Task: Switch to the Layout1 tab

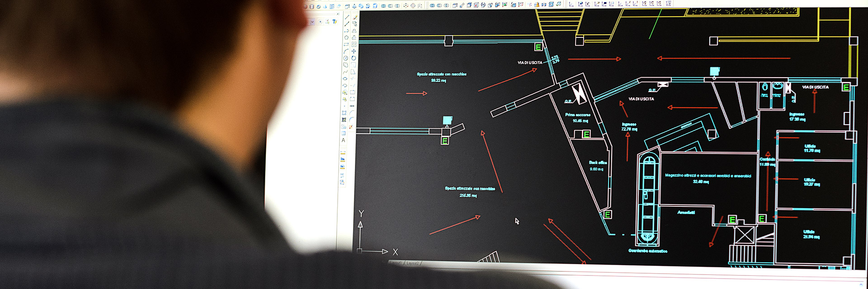Action: (x=396, y=263)
